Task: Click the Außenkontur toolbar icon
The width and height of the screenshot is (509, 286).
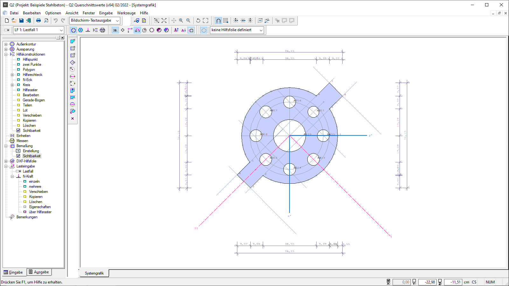Action: [x=73, y=30]
